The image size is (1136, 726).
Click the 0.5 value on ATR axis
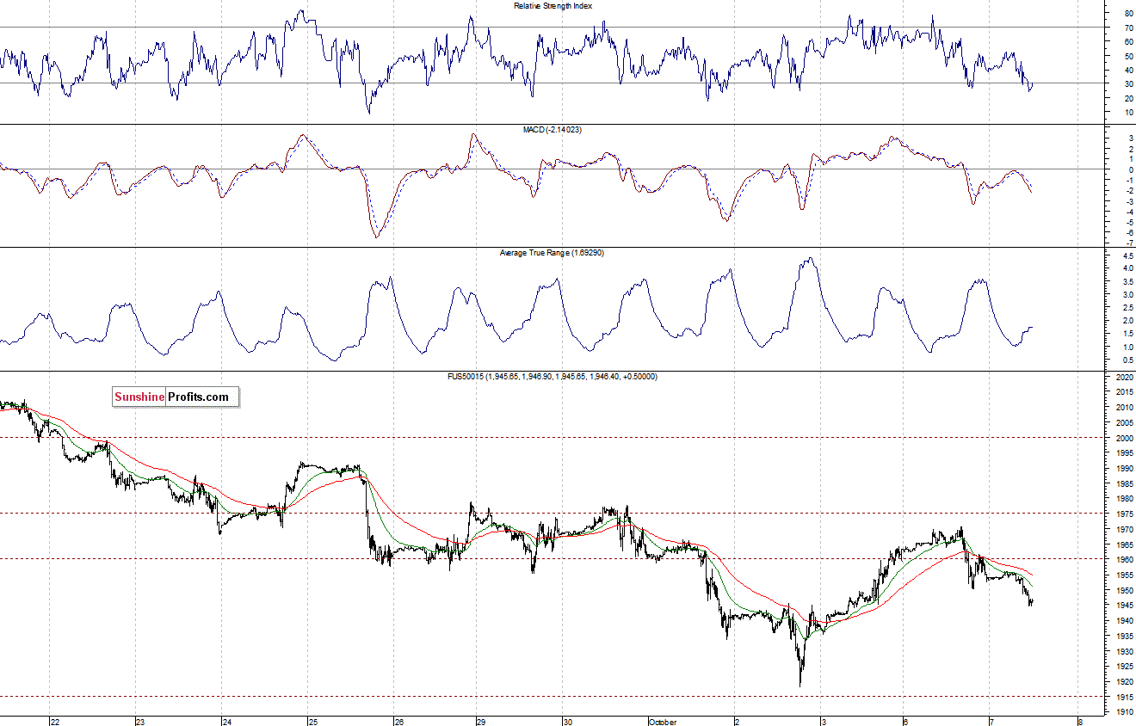[1127, 360]
